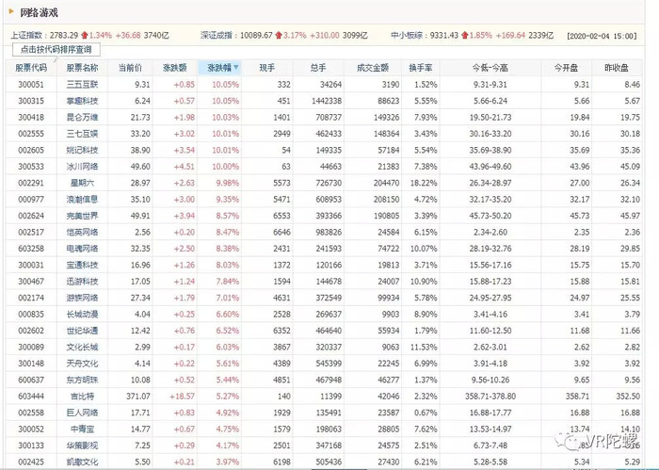
Task: Open stock link 世纪华通
Action: (83, 331)
